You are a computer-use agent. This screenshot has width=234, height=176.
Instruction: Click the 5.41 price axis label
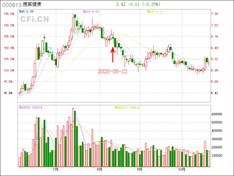[x=214, y=93]
